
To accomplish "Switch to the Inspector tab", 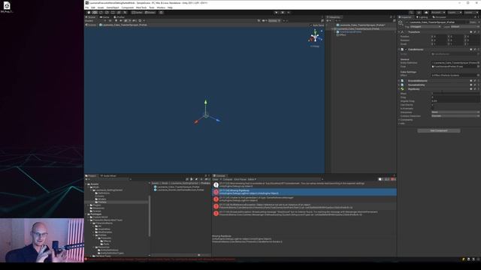I will [x=406, y=17].
